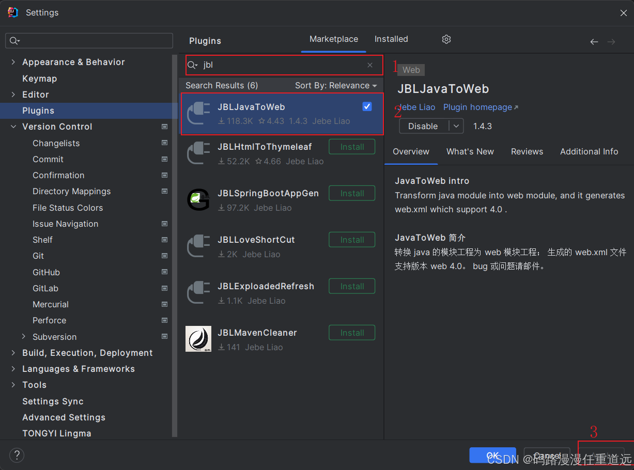Open the What's New tab

point(470,151)
